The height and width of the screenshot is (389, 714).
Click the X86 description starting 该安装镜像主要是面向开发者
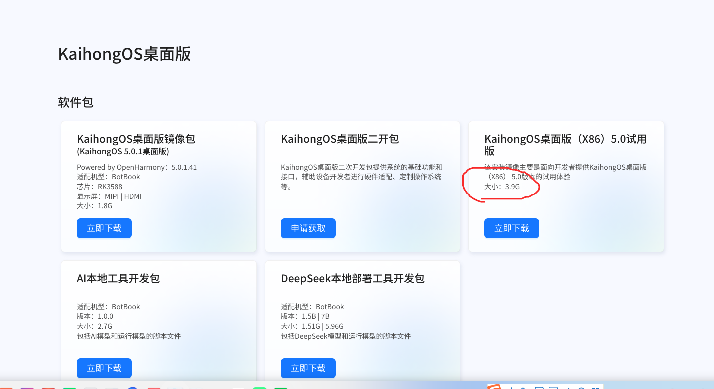[565, 172]
